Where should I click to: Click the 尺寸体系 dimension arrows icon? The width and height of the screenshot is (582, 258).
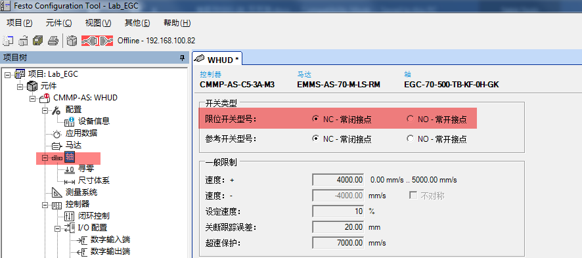coord(70,182)
